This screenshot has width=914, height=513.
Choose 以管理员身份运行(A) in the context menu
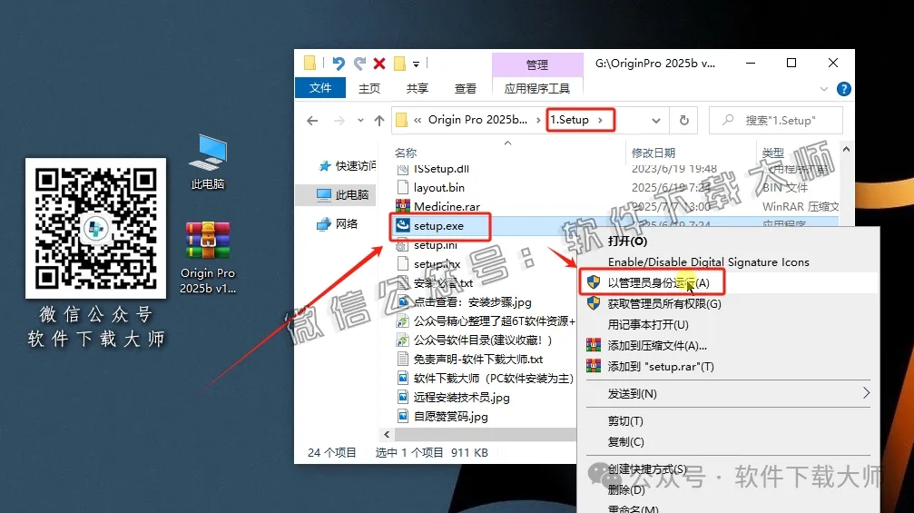[x=658, y=282]
